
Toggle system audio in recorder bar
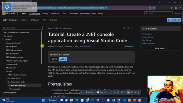click(x=135, y=92)
